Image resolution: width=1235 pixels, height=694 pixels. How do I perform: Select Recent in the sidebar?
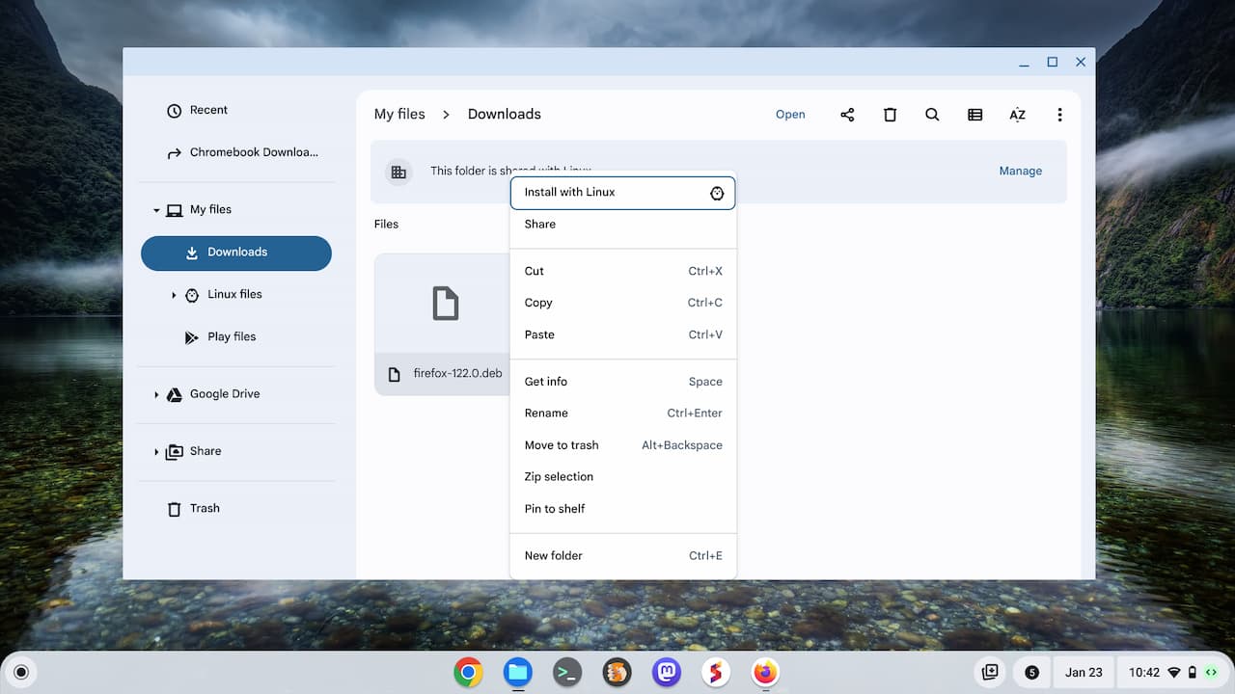[x=236, y=110]
